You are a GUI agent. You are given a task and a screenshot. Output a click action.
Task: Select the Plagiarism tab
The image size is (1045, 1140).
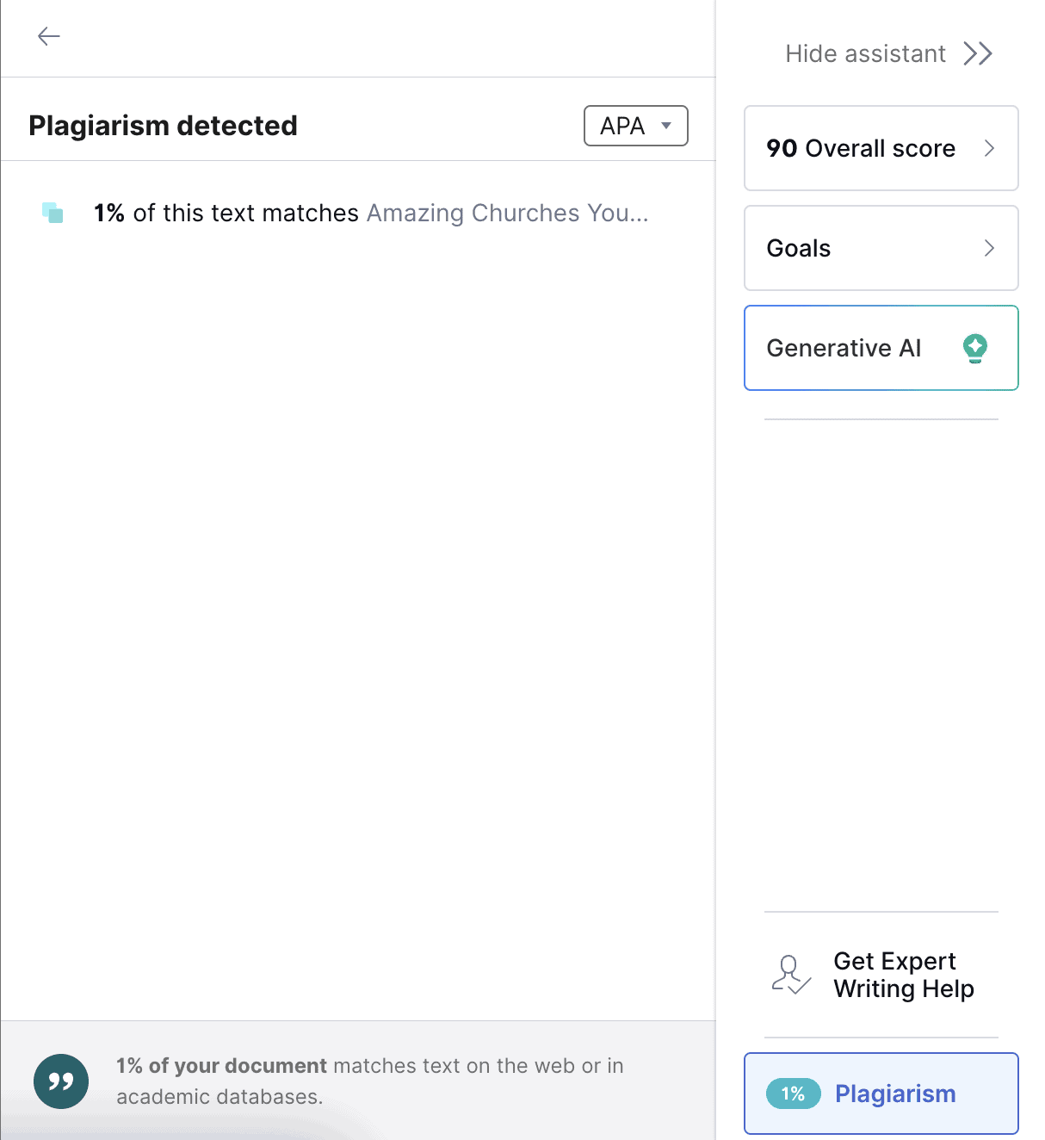(x=895, y=1094)
